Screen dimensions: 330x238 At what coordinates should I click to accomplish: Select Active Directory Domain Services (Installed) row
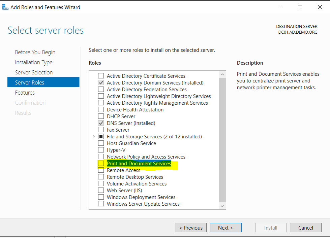tap(155, 82)
